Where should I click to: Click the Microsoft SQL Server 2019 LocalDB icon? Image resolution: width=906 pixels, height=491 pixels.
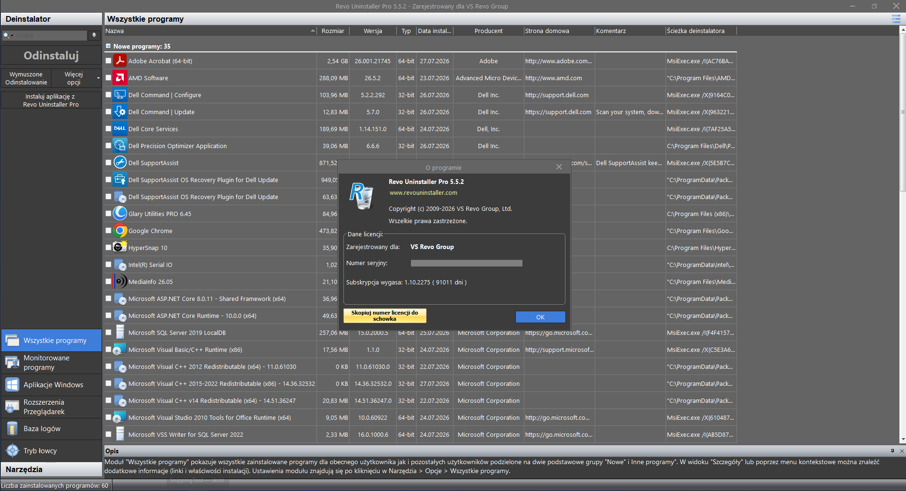(120, 333)
